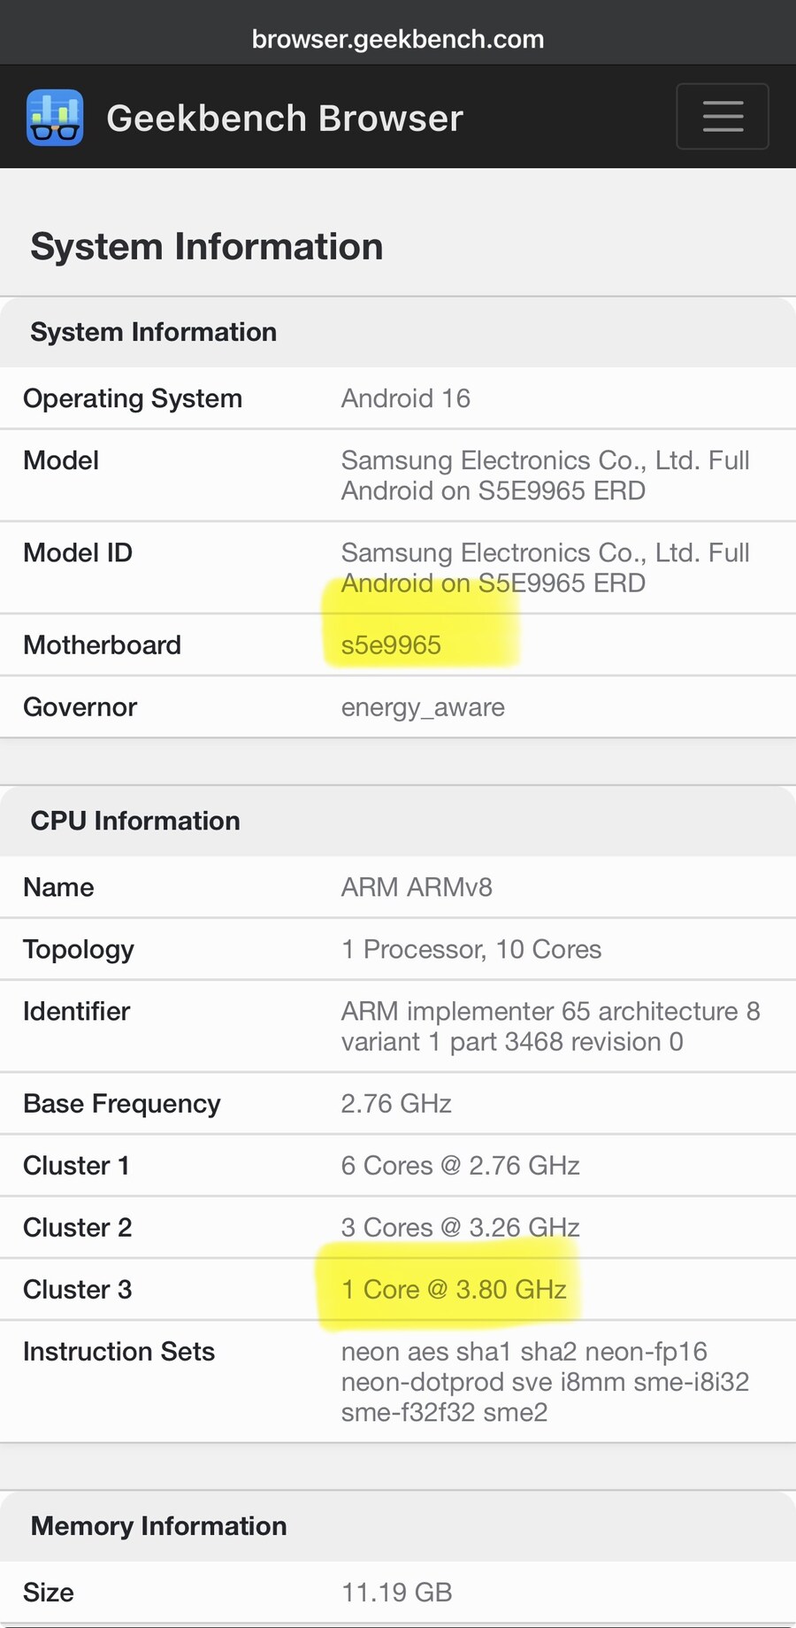Tap highlighted 1 Core @ 3.80 GHz
Screen dimensions: 796x1628
[454, 1290]
